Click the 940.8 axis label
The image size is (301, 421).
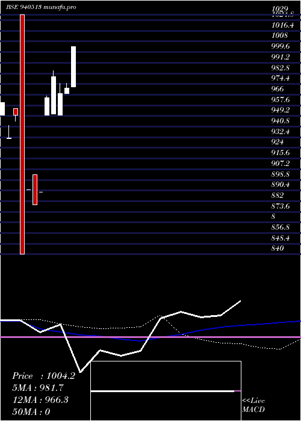tap(281, 121)
